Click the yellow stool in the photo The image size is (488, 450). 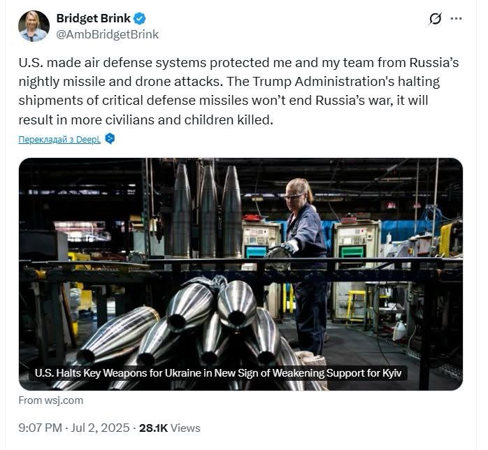click(357, 302)
